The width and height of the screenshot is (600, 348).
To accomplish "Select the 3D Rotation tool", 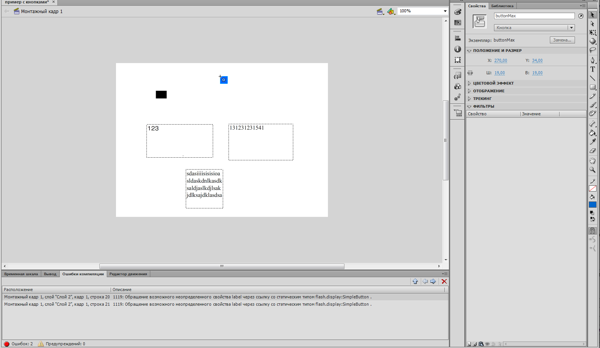I will (593, 41).
